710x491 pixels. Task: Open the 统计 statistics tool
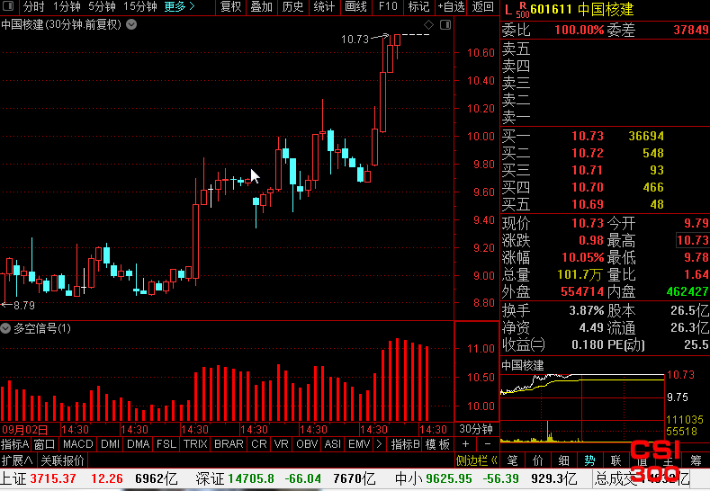(324, 6)
